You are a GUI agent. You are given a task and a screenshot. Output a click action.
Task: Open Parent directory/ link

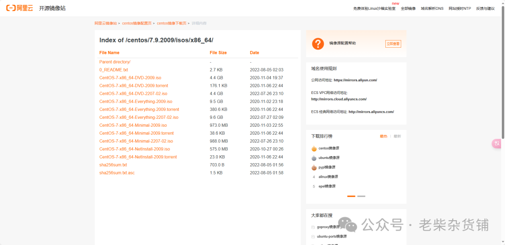pyautogui.click(x=115, y=62)
